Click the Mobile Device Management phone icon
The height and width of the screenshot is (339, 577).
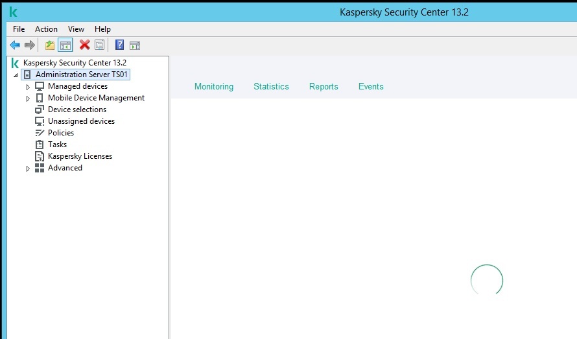tap(40, 98)
